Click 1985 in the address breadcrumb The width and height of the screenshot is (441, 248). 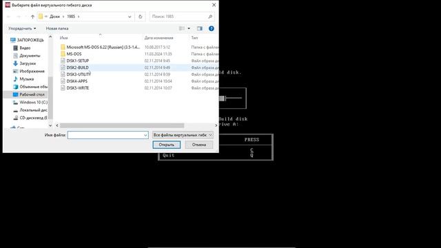(71, 17)
